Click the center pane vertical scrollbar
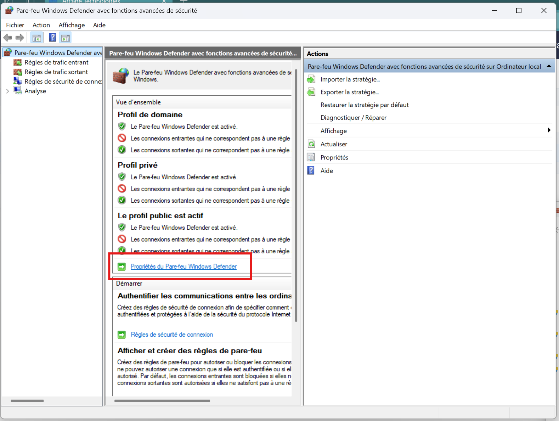Image resolution: width=559 pixels, height=421 pixels. [296, 195]
